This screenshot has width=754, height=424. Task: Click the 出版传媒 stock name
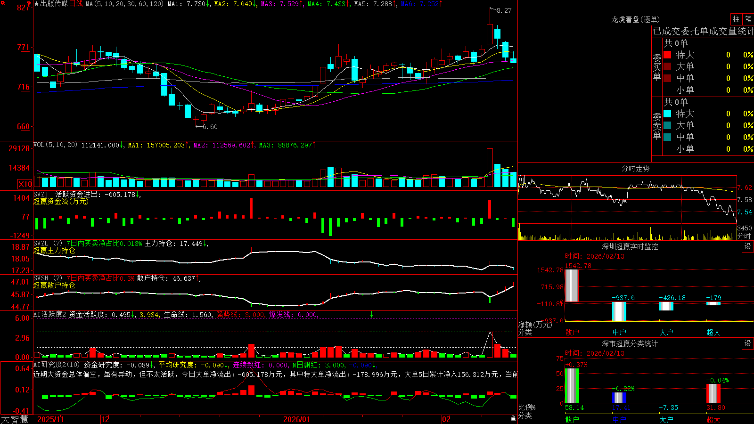pos(54,4)
